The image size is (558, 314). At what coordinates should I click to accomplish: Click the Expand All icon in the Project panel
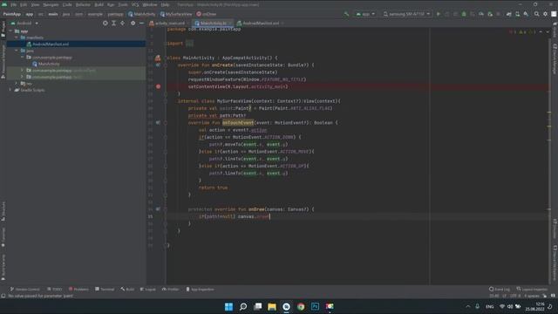pyautogui.click(x=114, y=24)
